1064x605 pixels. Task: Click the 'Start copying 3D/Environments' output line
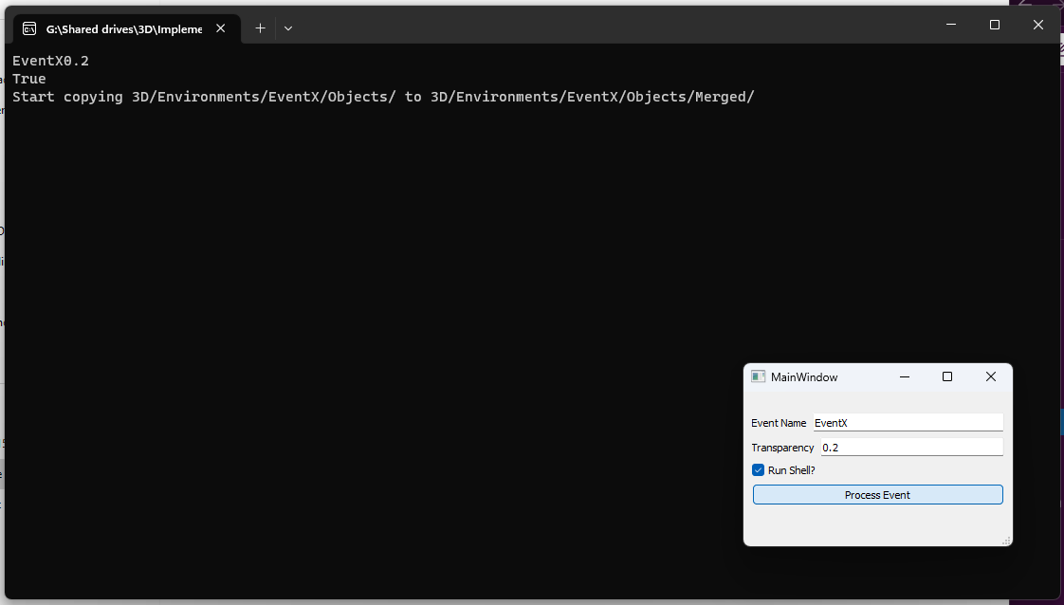(383, 97)
